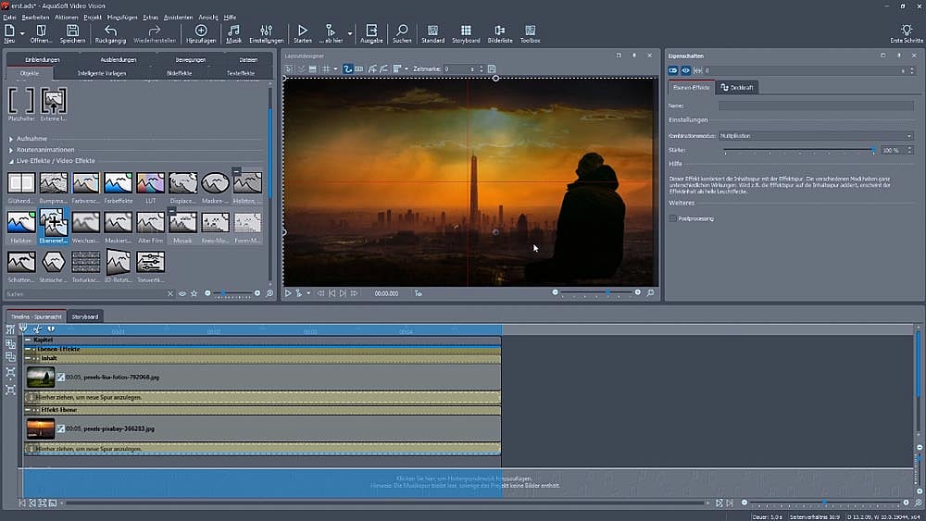This screenshot has width=926, height=521.
Task: Enable the Postprocessing checkbox
Action: coord(672,218)
